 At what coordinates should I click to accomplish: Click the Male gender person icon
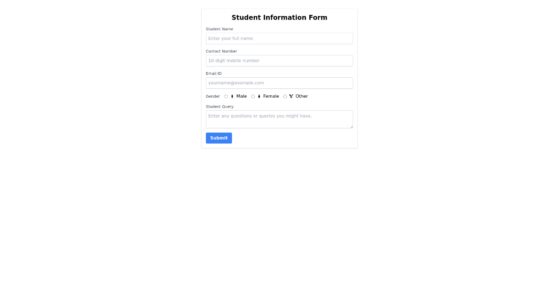pos(232,96)
